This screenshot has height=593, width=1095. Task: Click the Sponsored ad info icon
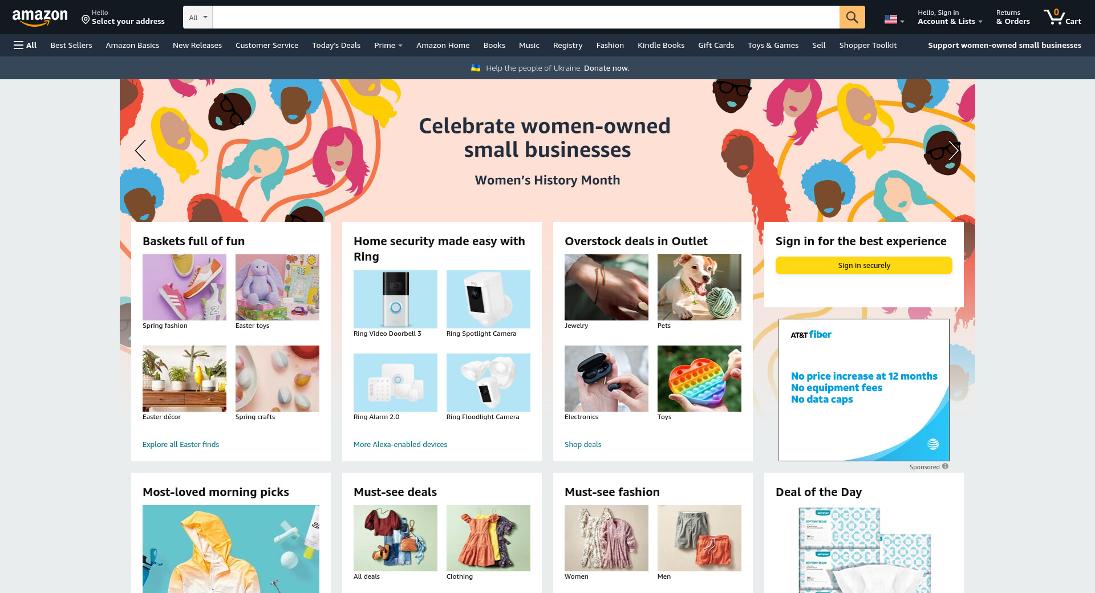tap(945, 466)
